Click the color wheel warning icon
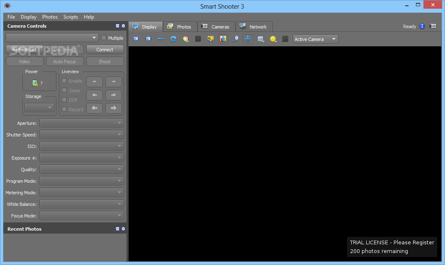445x265 pixels. [186, 39]
